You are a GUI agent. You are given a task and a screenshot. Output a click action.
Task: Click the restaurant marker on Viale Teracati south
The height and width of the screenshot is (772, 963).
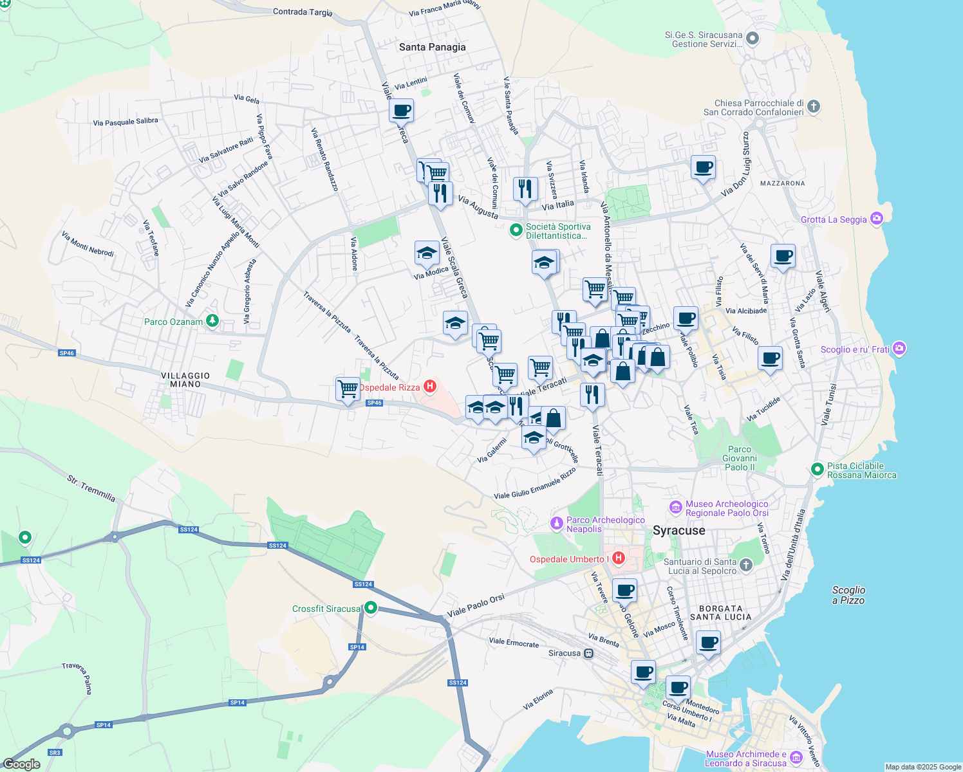592,395
